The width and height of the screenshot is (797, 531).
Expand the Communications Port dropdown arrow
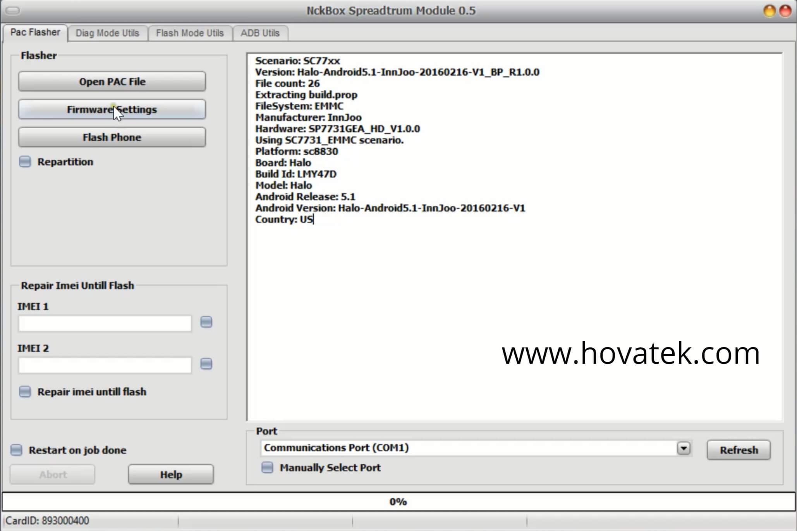pyautogui.click(x=684, y=449)
